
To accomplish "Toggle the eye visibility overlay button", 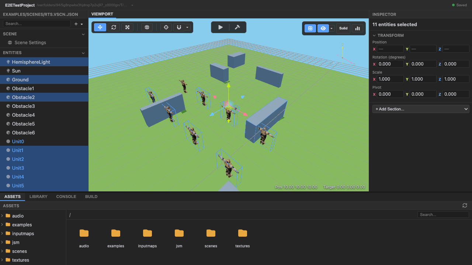I will click(x=323, y=28).
